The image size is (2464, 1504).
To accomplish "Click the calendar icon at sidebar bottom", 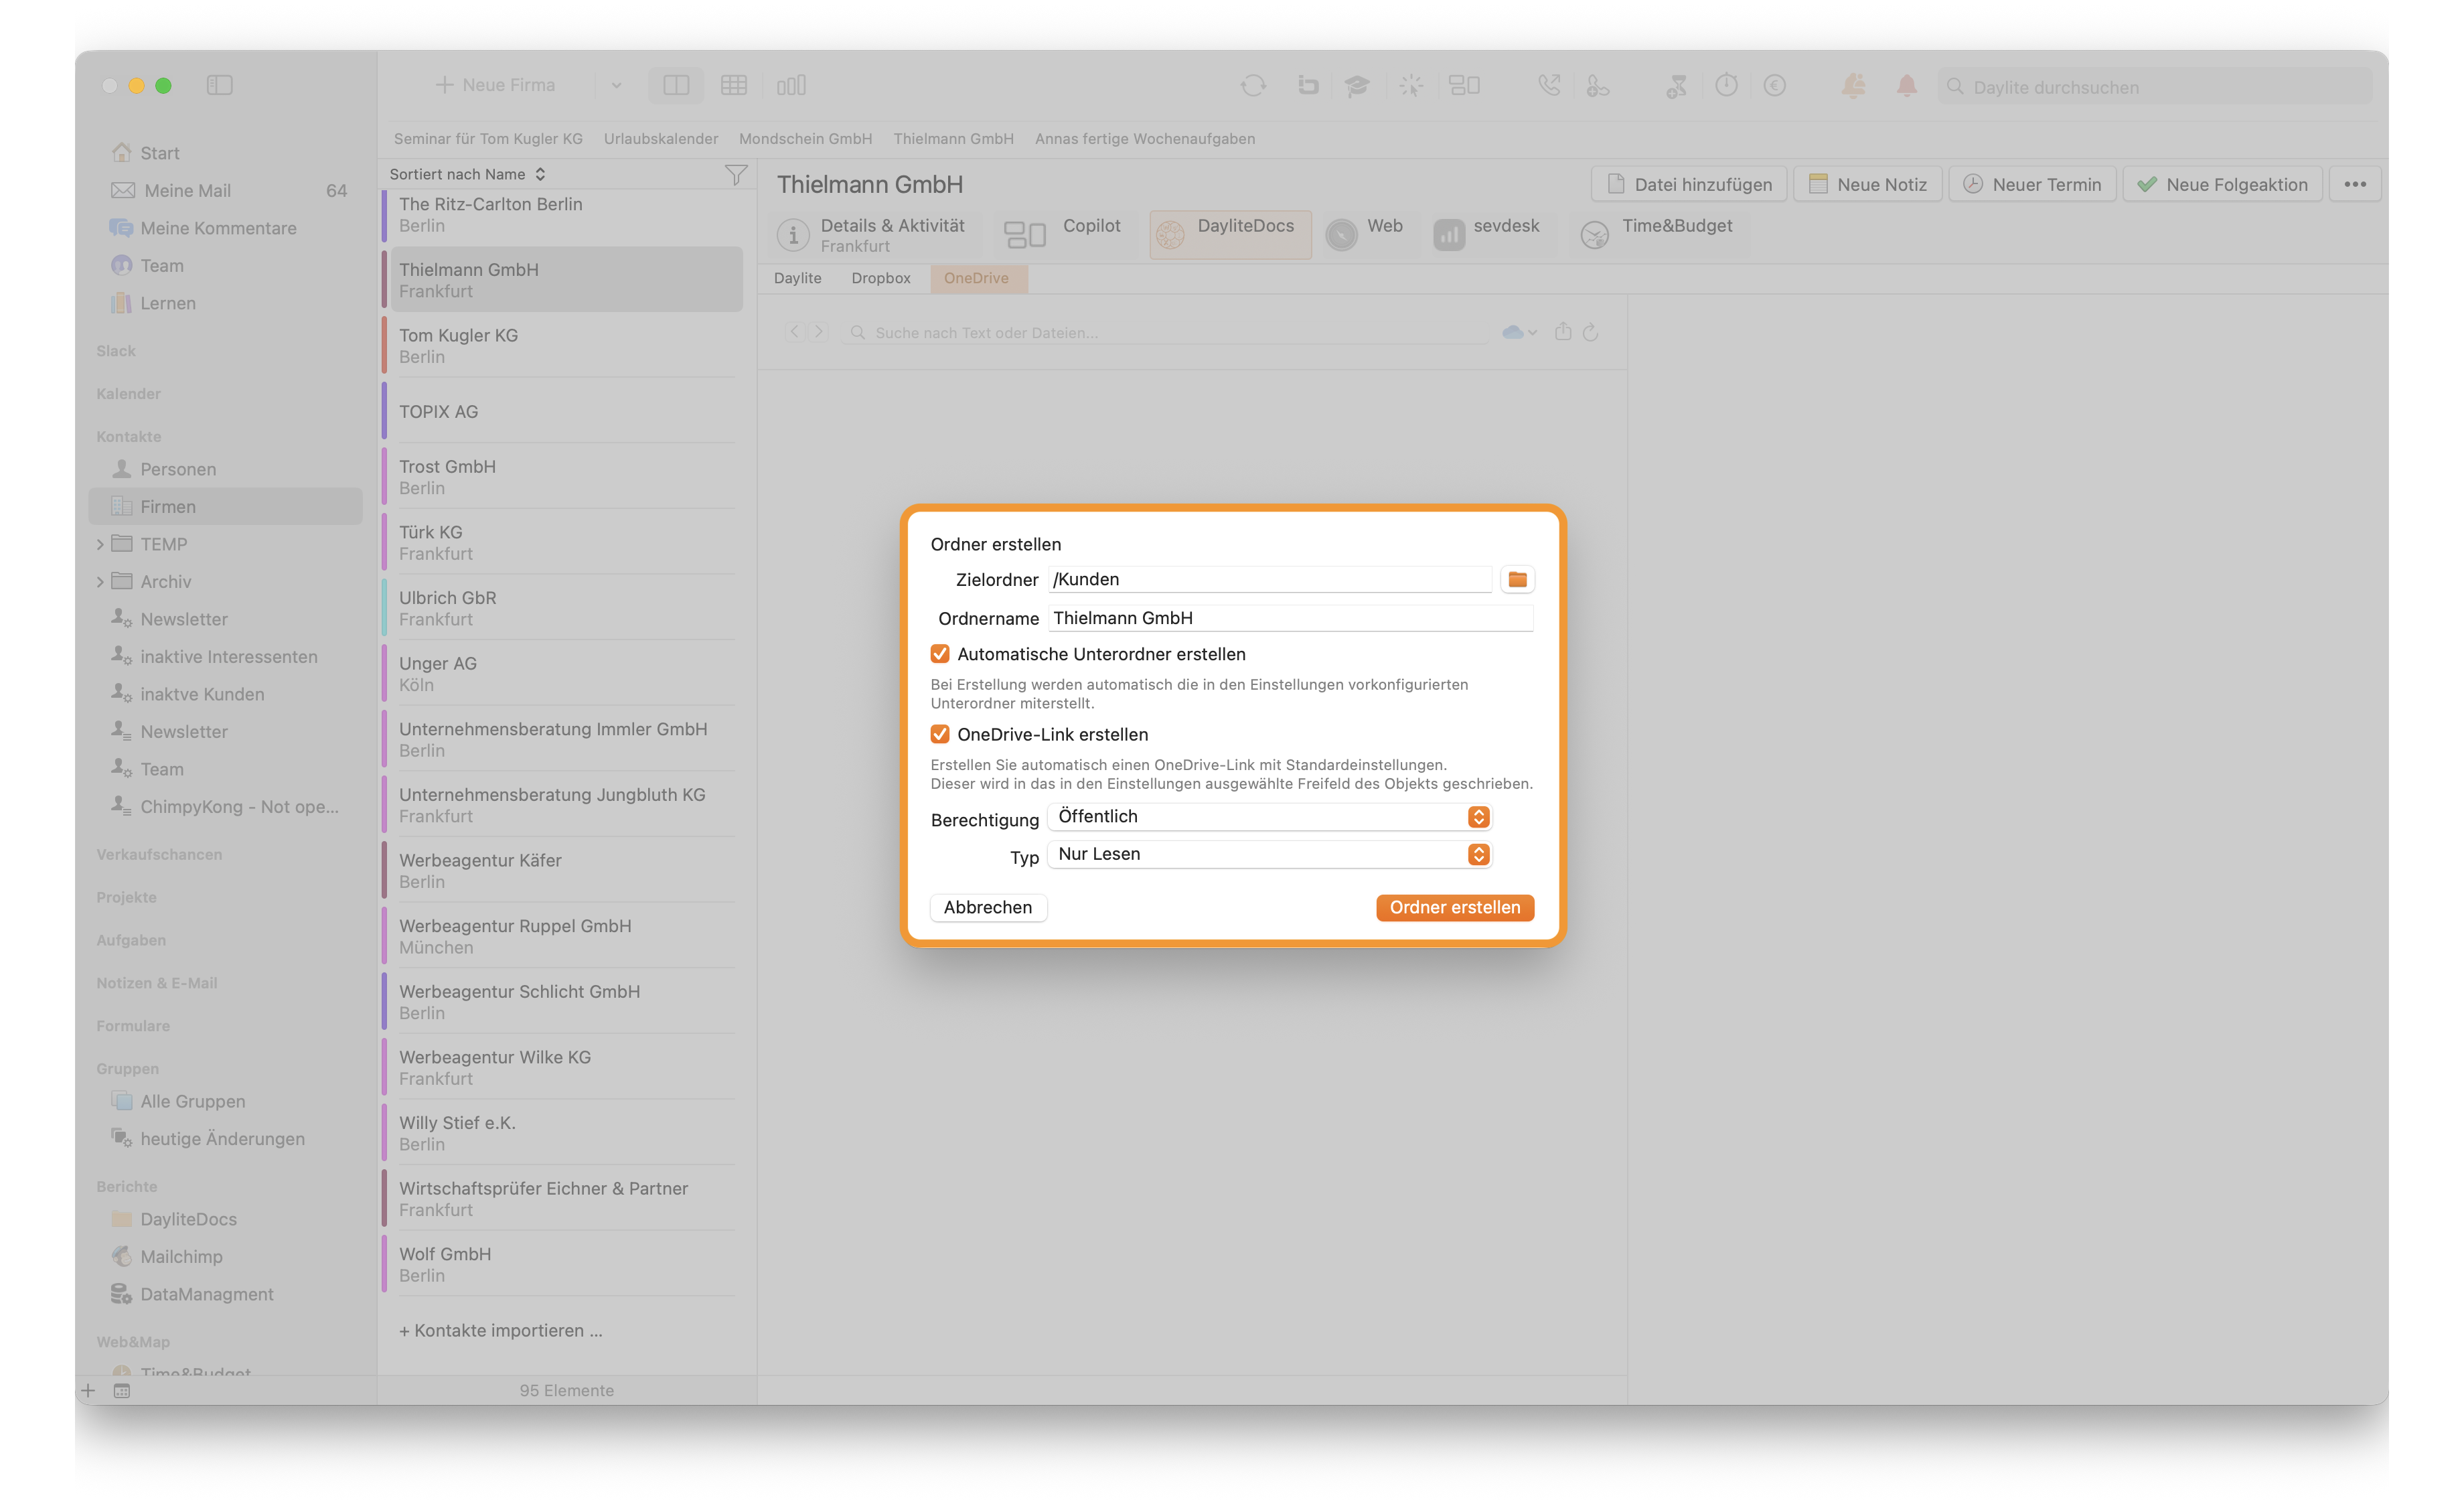I will [121, 1390].
